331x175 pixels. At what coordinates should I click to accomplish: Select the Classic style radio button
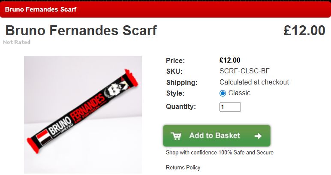(x=223, y=93)
